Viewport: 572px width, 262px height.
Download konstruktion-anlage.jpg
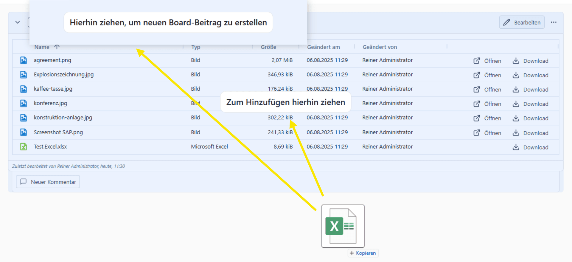pyautogui.click(x=530, y=118)
